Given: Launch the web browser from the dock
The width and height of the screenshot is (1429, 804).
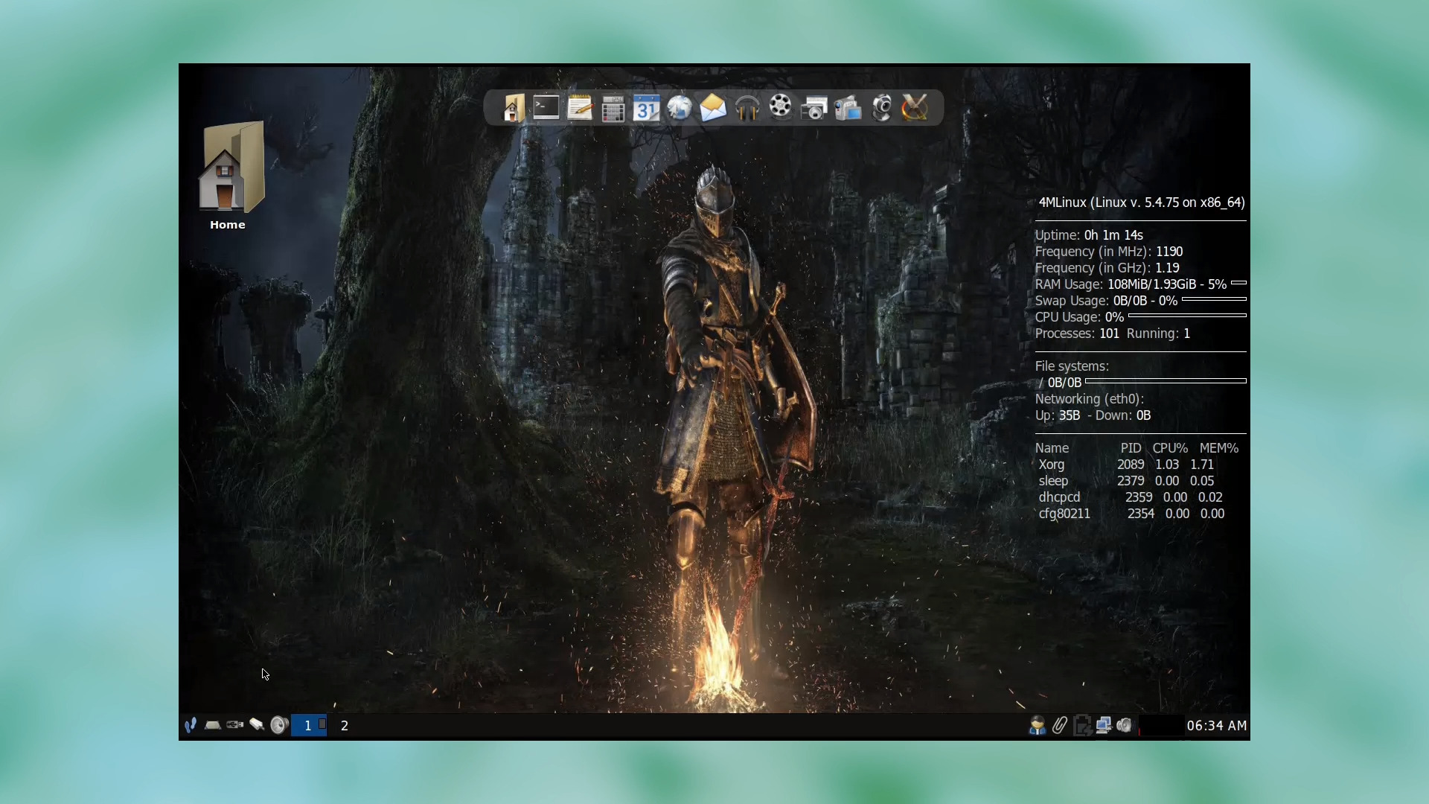Looking at the screenshot, I should click(679, 106).
